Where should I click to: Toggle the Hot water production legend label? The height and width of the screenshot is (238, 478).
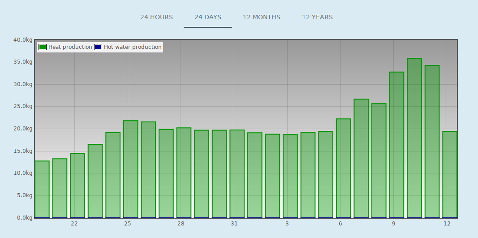click(x=133, y=47)
